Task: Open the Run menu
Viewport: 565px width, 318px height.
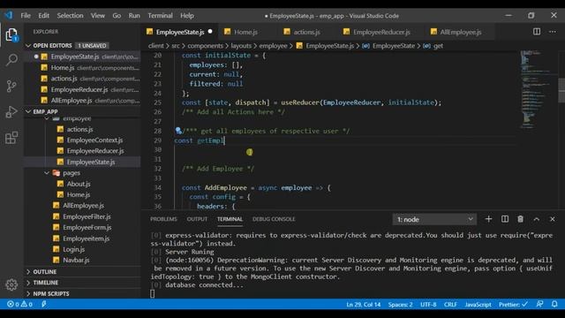Action: (x=134, y=16)
